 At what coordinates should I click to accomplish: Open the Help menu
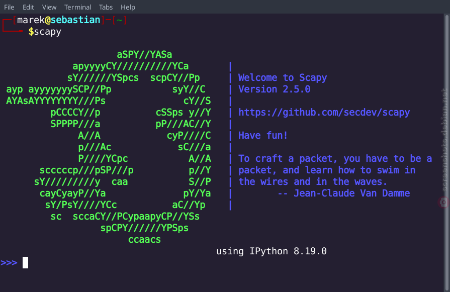[128, 7]
